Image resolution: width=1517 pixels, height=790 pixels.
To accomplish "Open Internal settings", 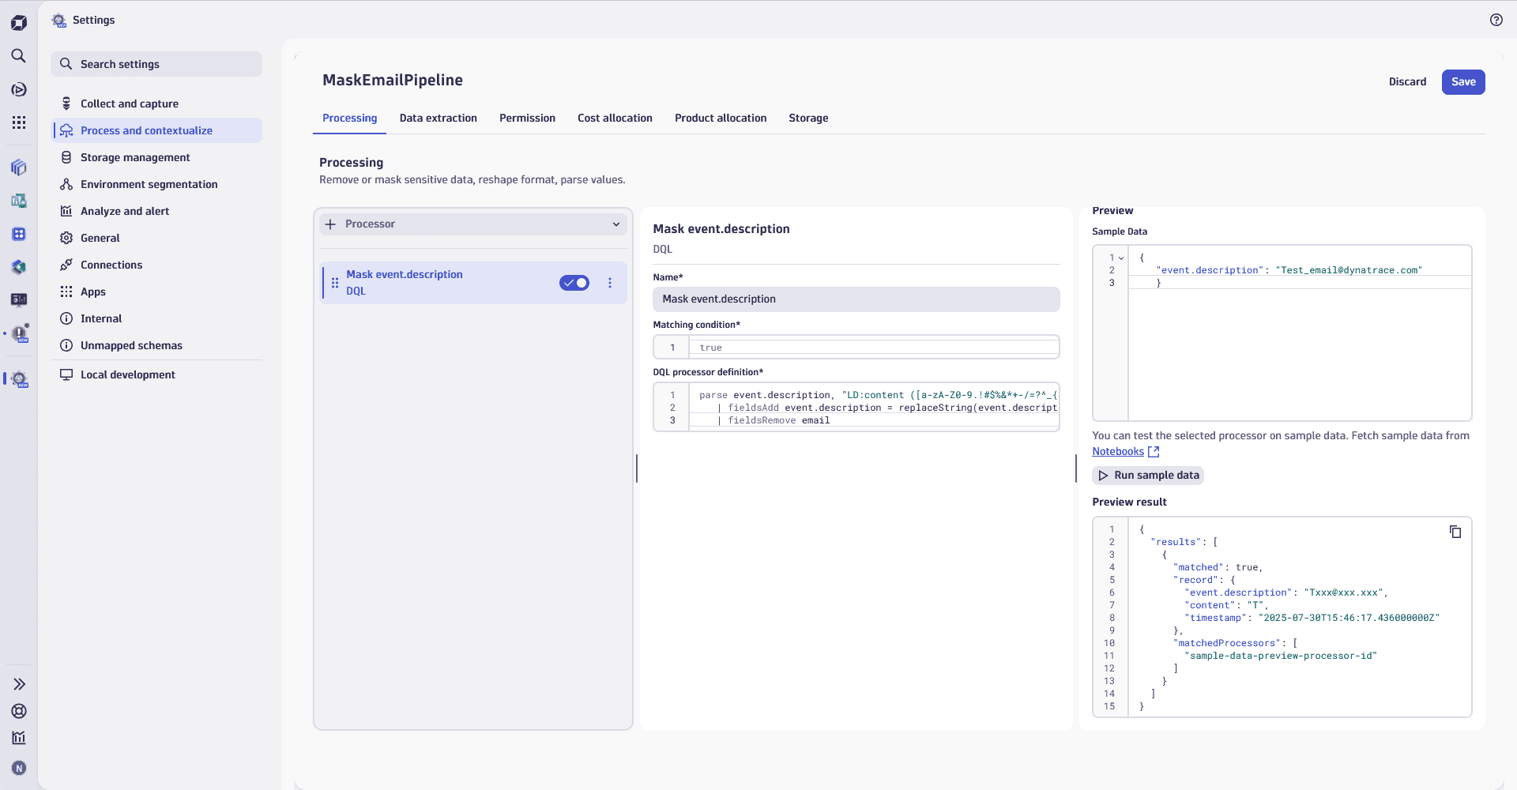I will [156, 318].
